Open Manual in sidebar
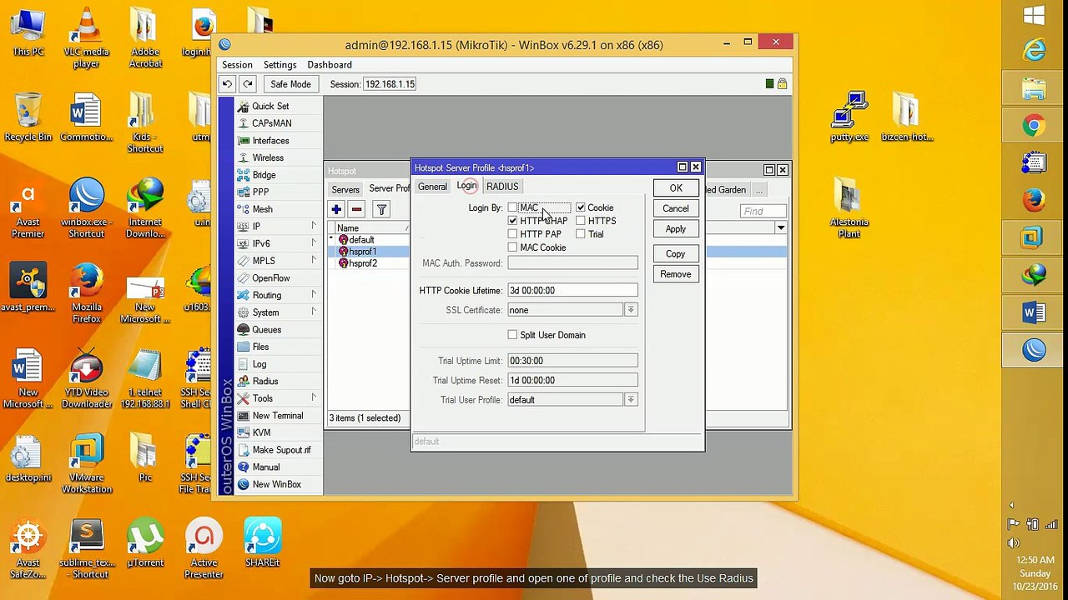This screenshot has width=1068, height=600. click(x=266, y=467)
